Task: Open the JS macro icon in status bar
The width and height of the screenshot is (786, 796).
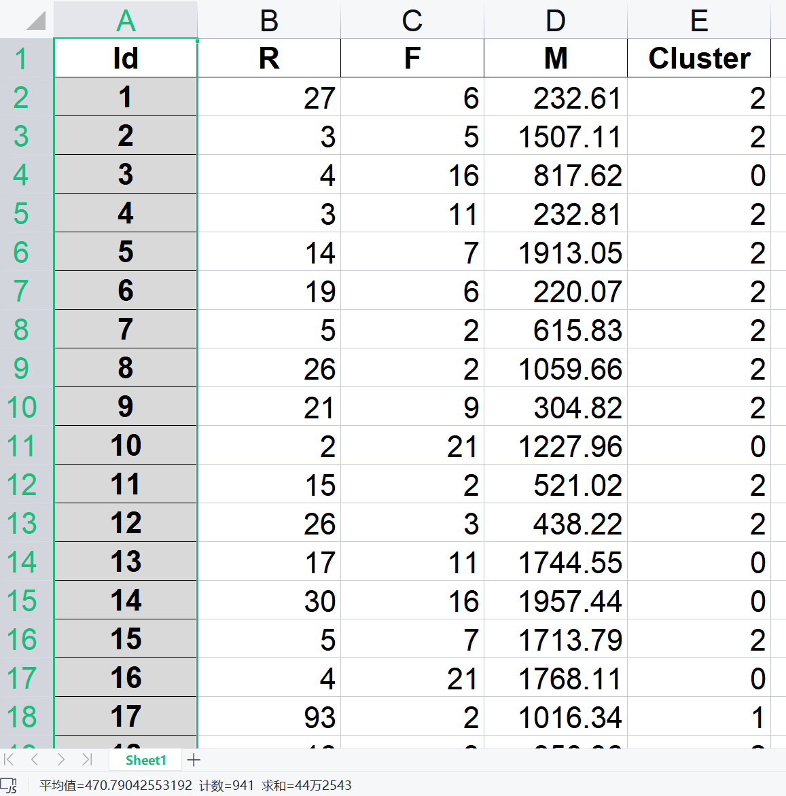Action: click(9, 786)
